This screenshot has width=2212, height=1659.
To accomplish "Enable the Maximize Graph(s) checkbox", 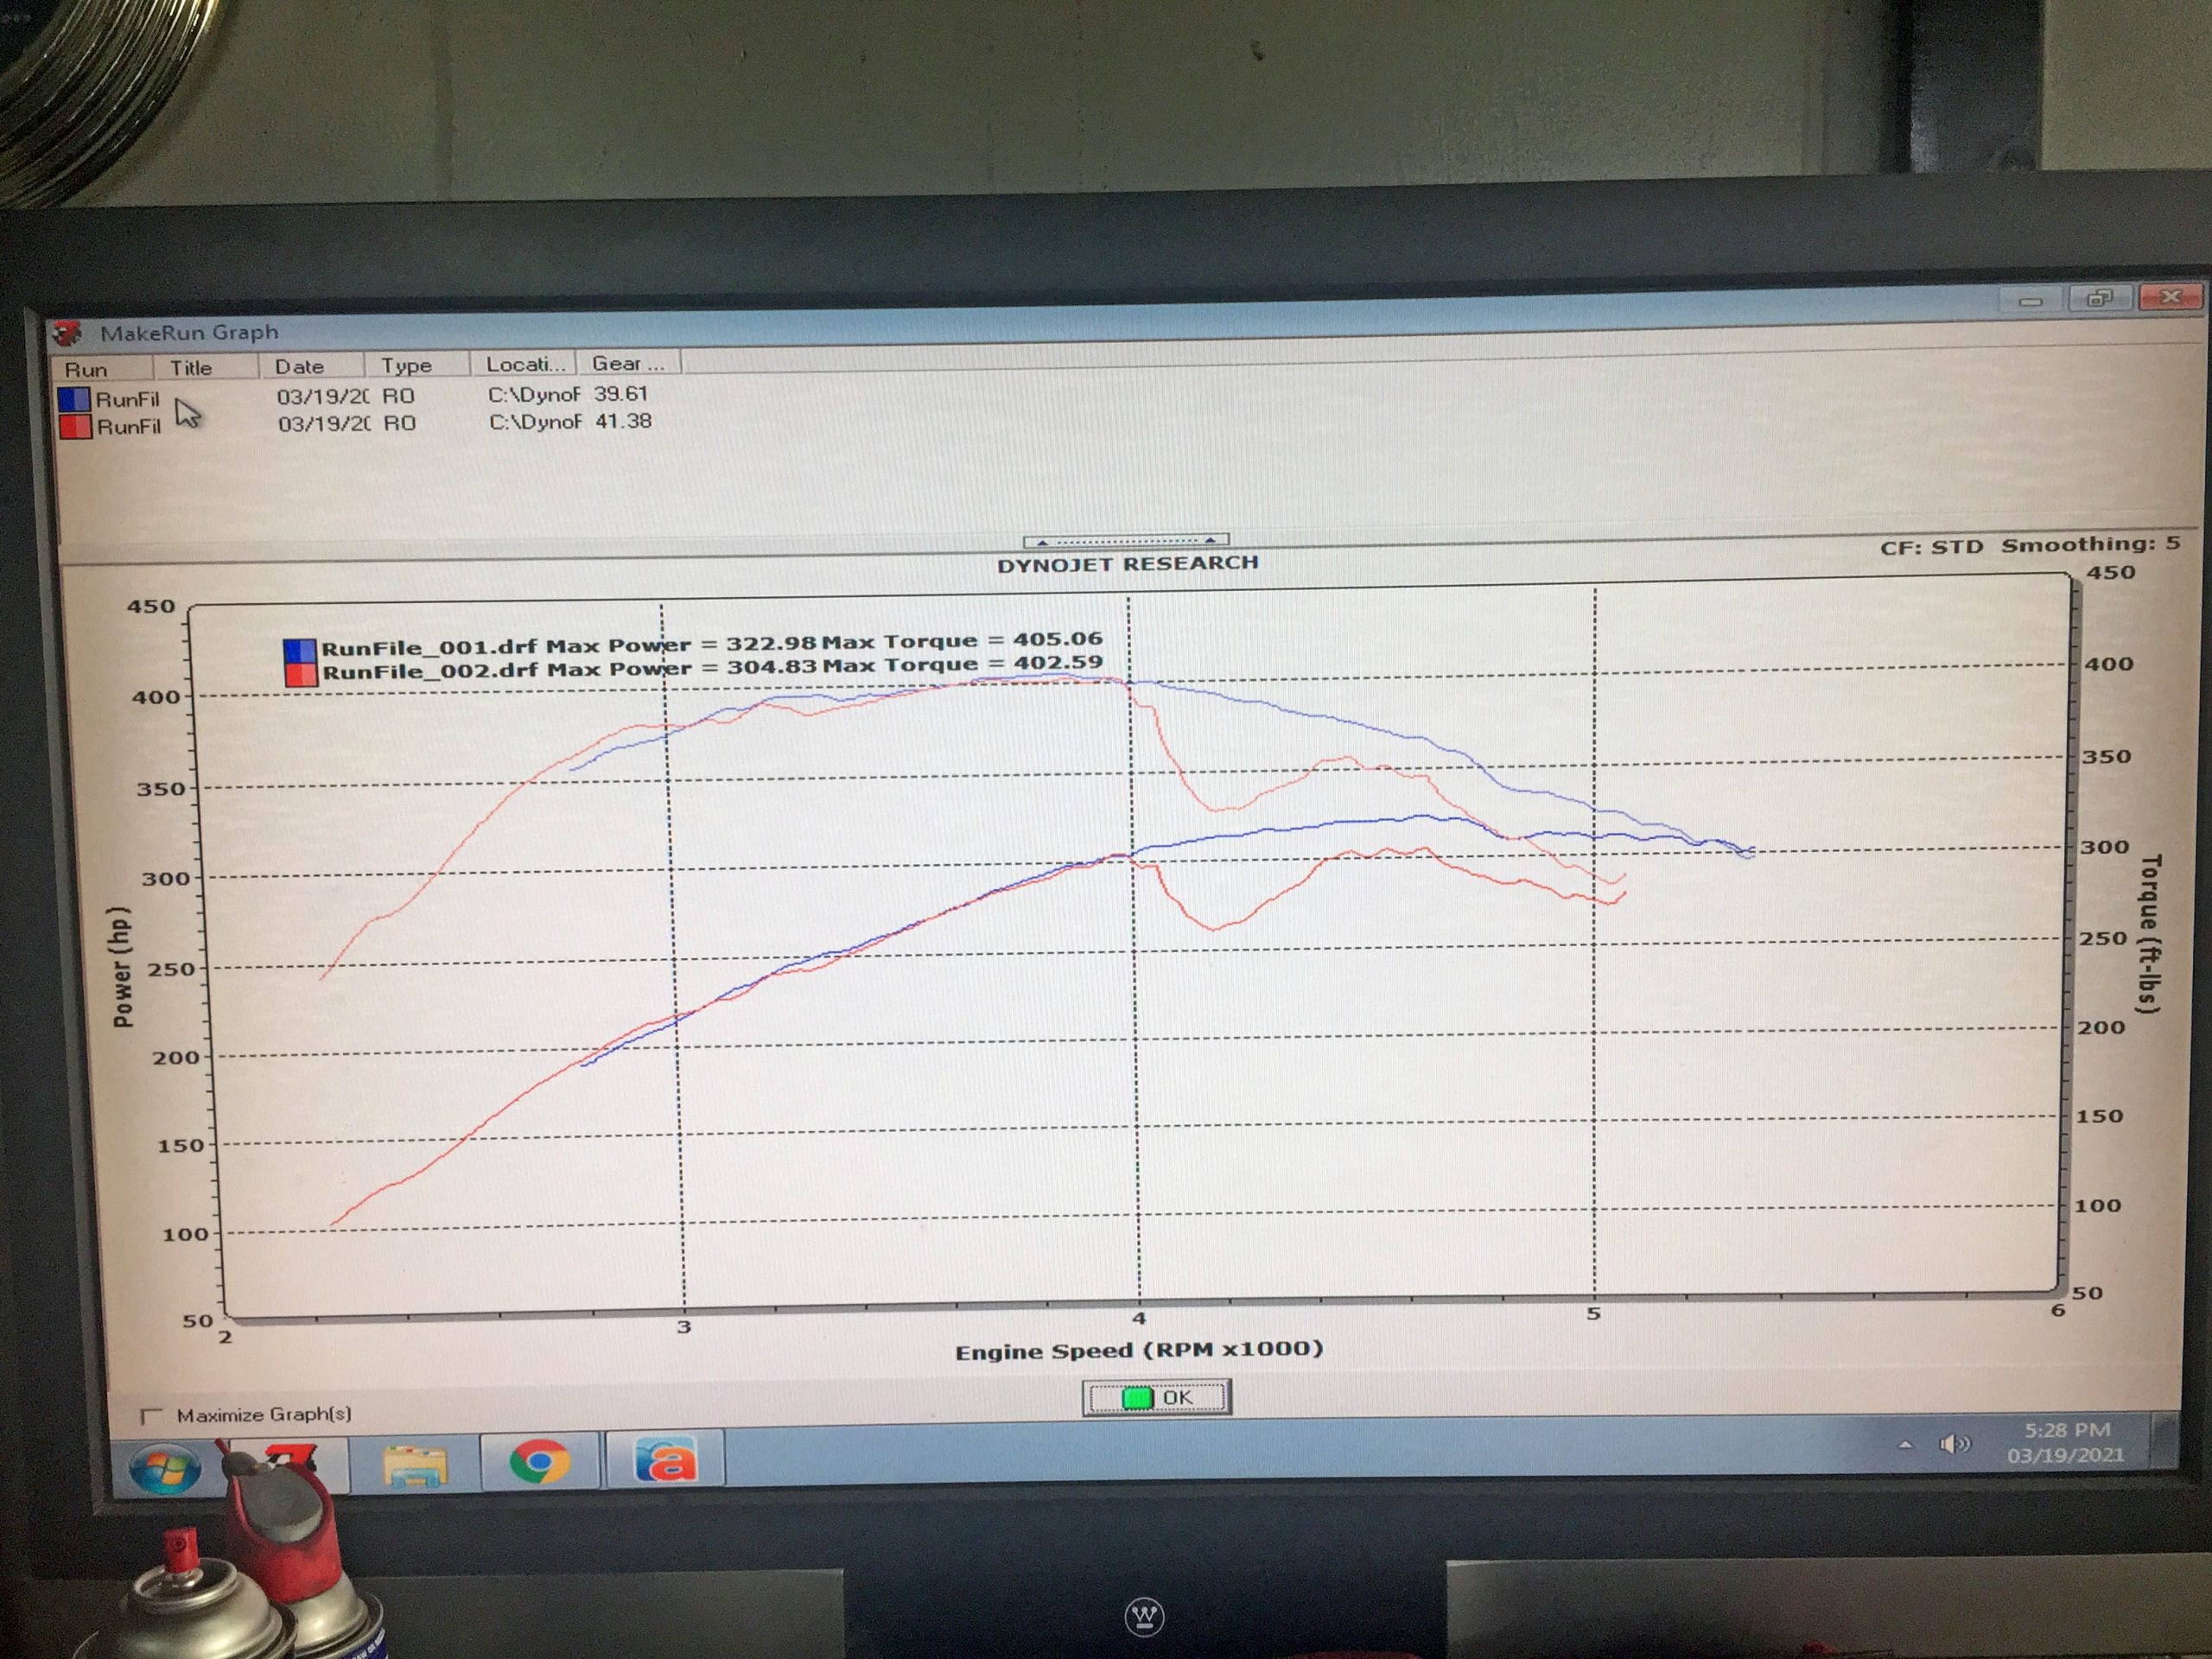I will tap(152, 1416).
